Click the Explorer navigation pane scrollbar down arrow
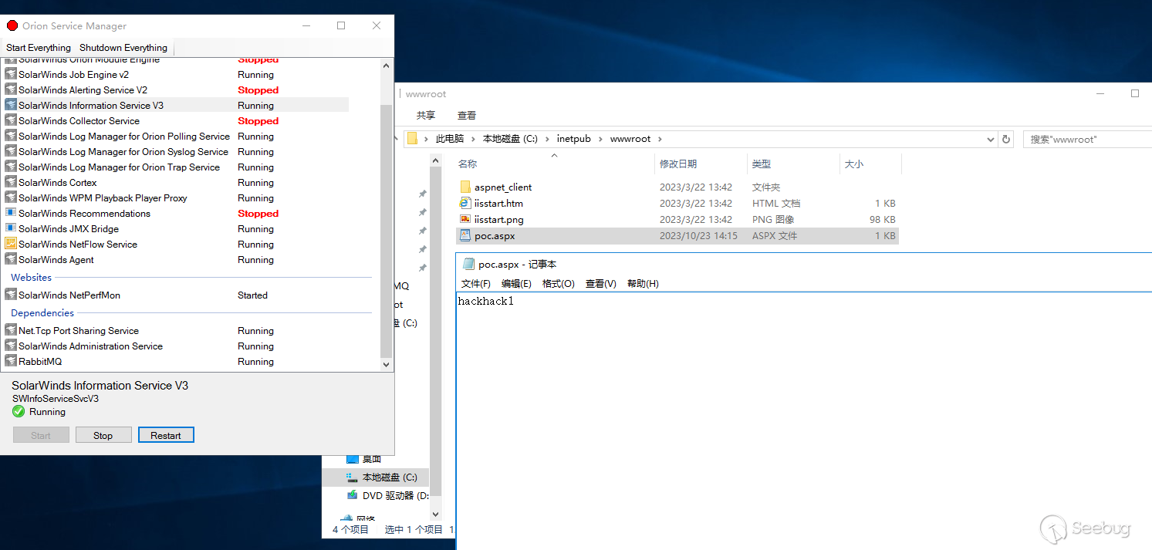The image size is (1152, 550). coord(435,514)
